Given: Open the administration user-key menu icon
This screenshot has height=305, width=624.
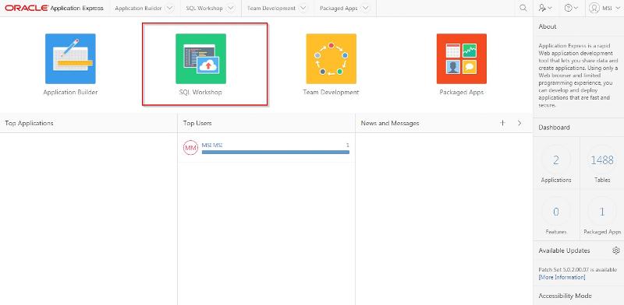Looking at the screenshot, I should pyautogui.click(x=544, y=8).
